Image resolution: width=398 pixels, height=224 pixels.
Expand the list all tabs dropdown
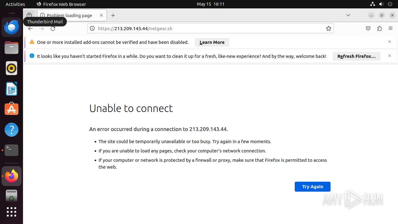348,15
